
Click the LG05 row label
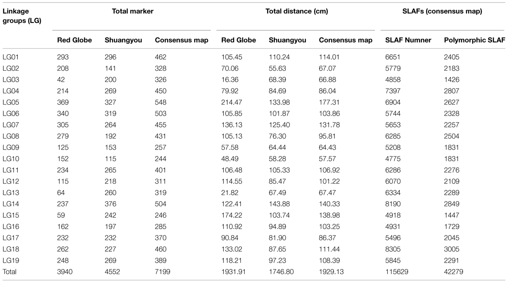pos(11,103)
